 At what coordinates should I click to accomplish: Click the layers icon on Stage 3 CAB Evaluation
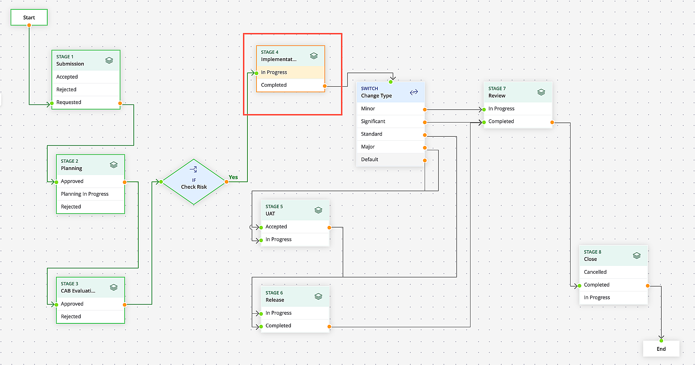click(x=114, y=287)
